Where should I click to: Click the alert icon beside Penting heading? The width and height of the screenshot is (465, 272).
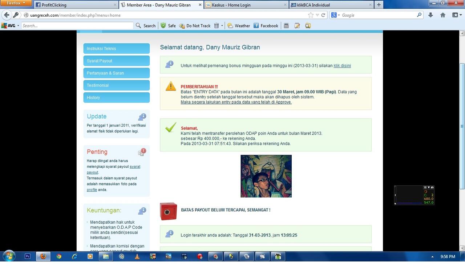pos(142,152)
